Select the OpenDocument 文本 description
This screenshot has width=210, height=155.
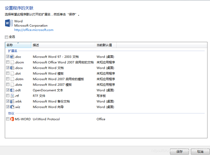click(48, 90)
